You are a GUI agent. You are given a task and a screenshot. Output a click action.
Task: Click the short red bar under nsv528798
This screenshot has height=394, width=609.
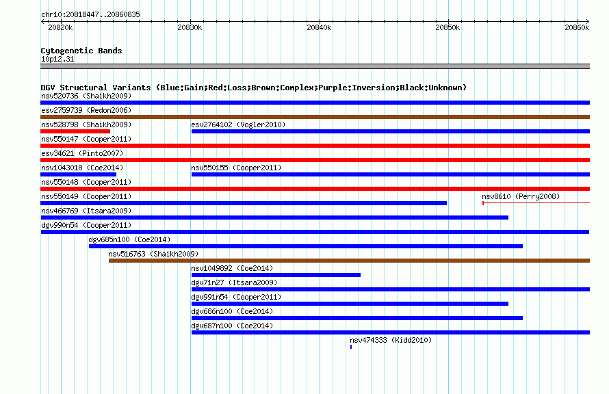75,131
